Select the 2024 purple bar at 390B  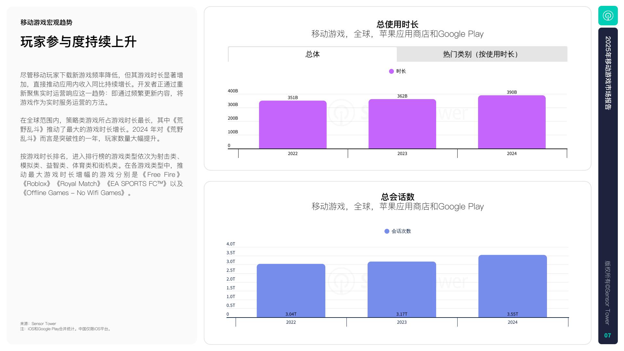[x=512, y=122]
